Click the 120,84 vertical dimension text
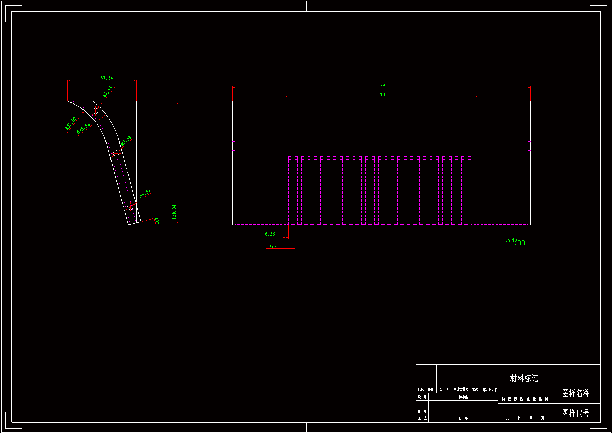612x433 pixels. pos(174,212)
